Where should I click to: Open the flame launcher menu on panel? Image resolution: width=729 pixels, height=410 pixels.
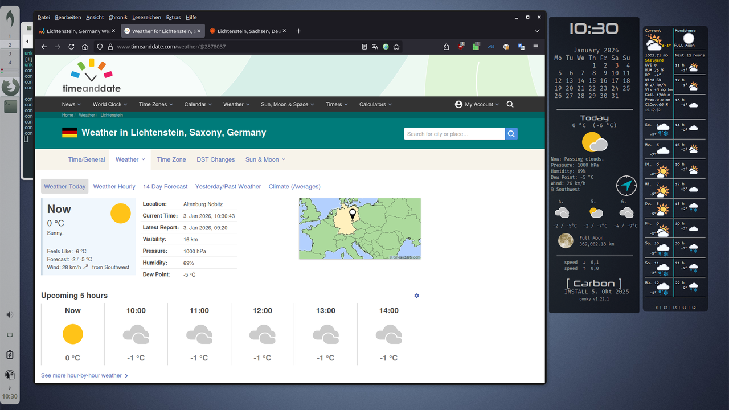point(10,19)
